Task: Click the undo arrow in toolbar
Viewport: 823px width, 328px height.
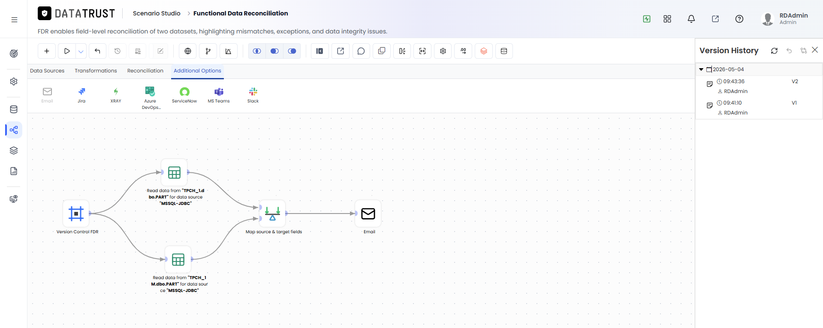Action: click(97, 51)
